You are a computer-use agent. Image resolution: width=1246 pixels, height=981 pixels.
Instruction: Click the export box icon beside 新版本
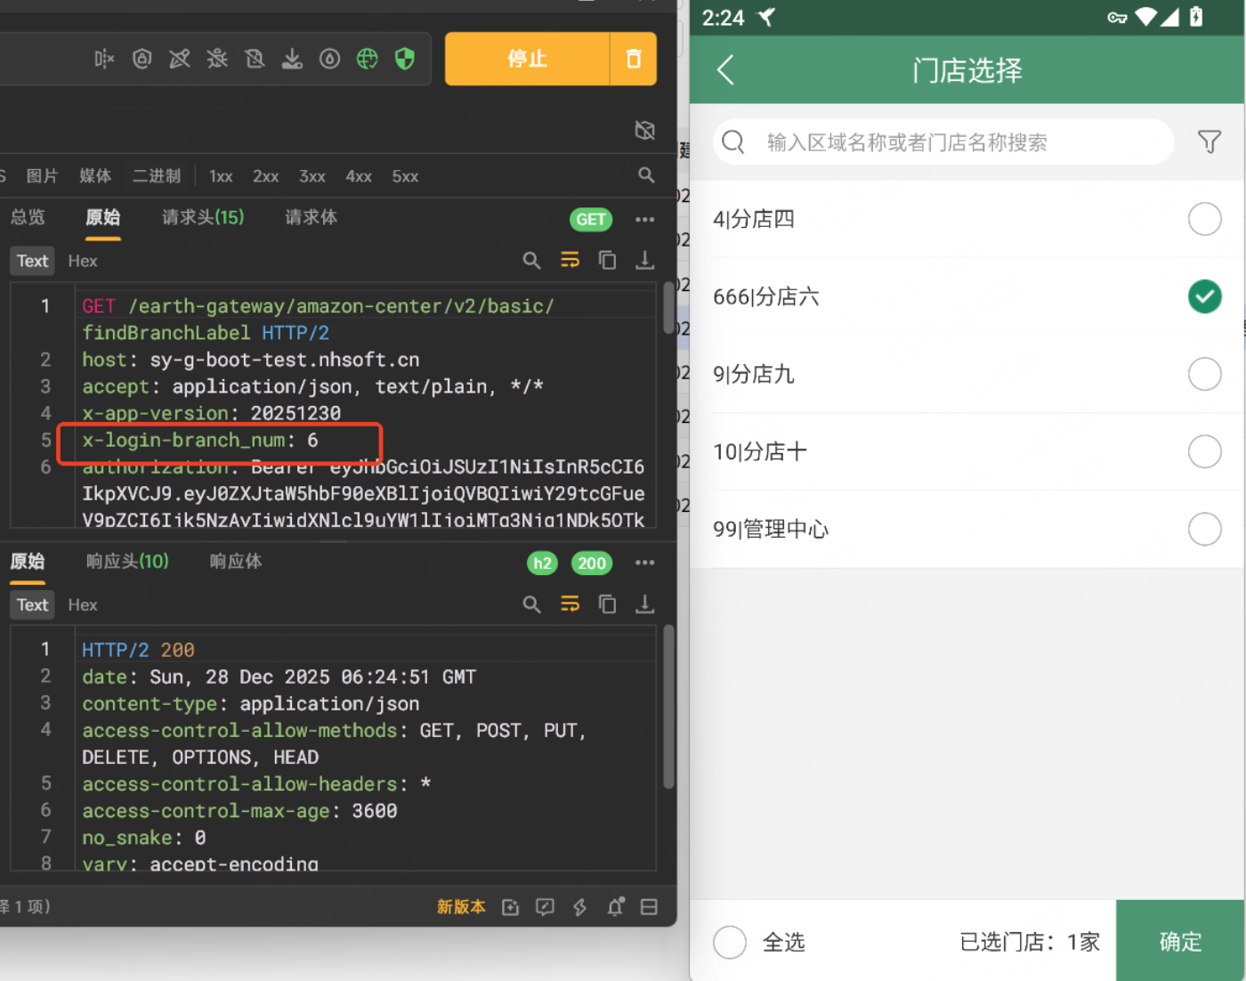510,907
